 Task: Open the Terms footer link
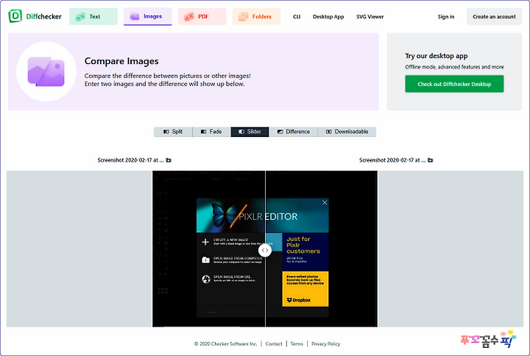(297, 343)
